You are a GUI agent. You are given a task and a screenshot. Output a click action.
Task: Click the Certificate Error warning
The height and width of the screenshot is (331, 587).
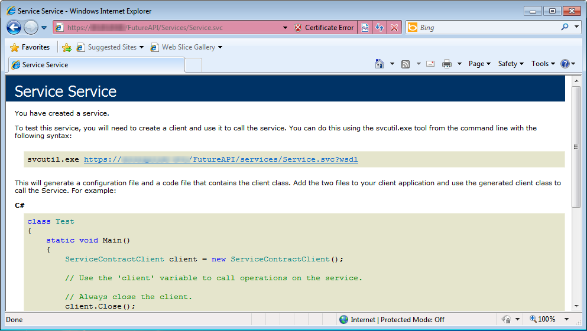point(324,28)
